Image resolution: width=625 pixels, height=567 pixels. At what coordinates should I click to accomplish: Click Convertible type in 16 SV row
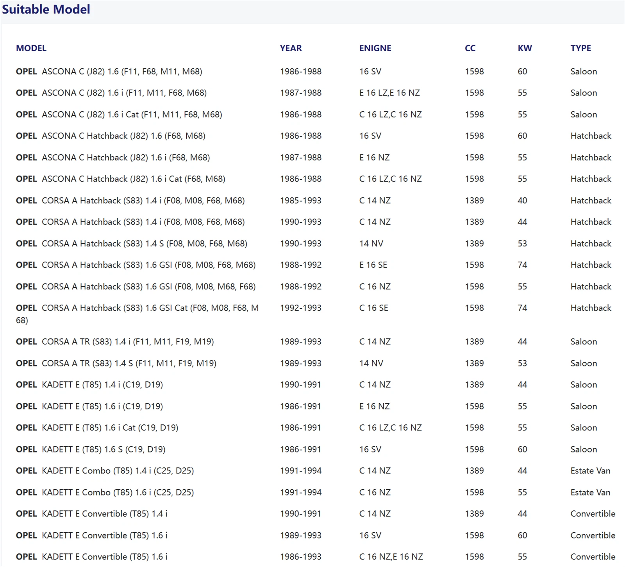tap(593, 535)
